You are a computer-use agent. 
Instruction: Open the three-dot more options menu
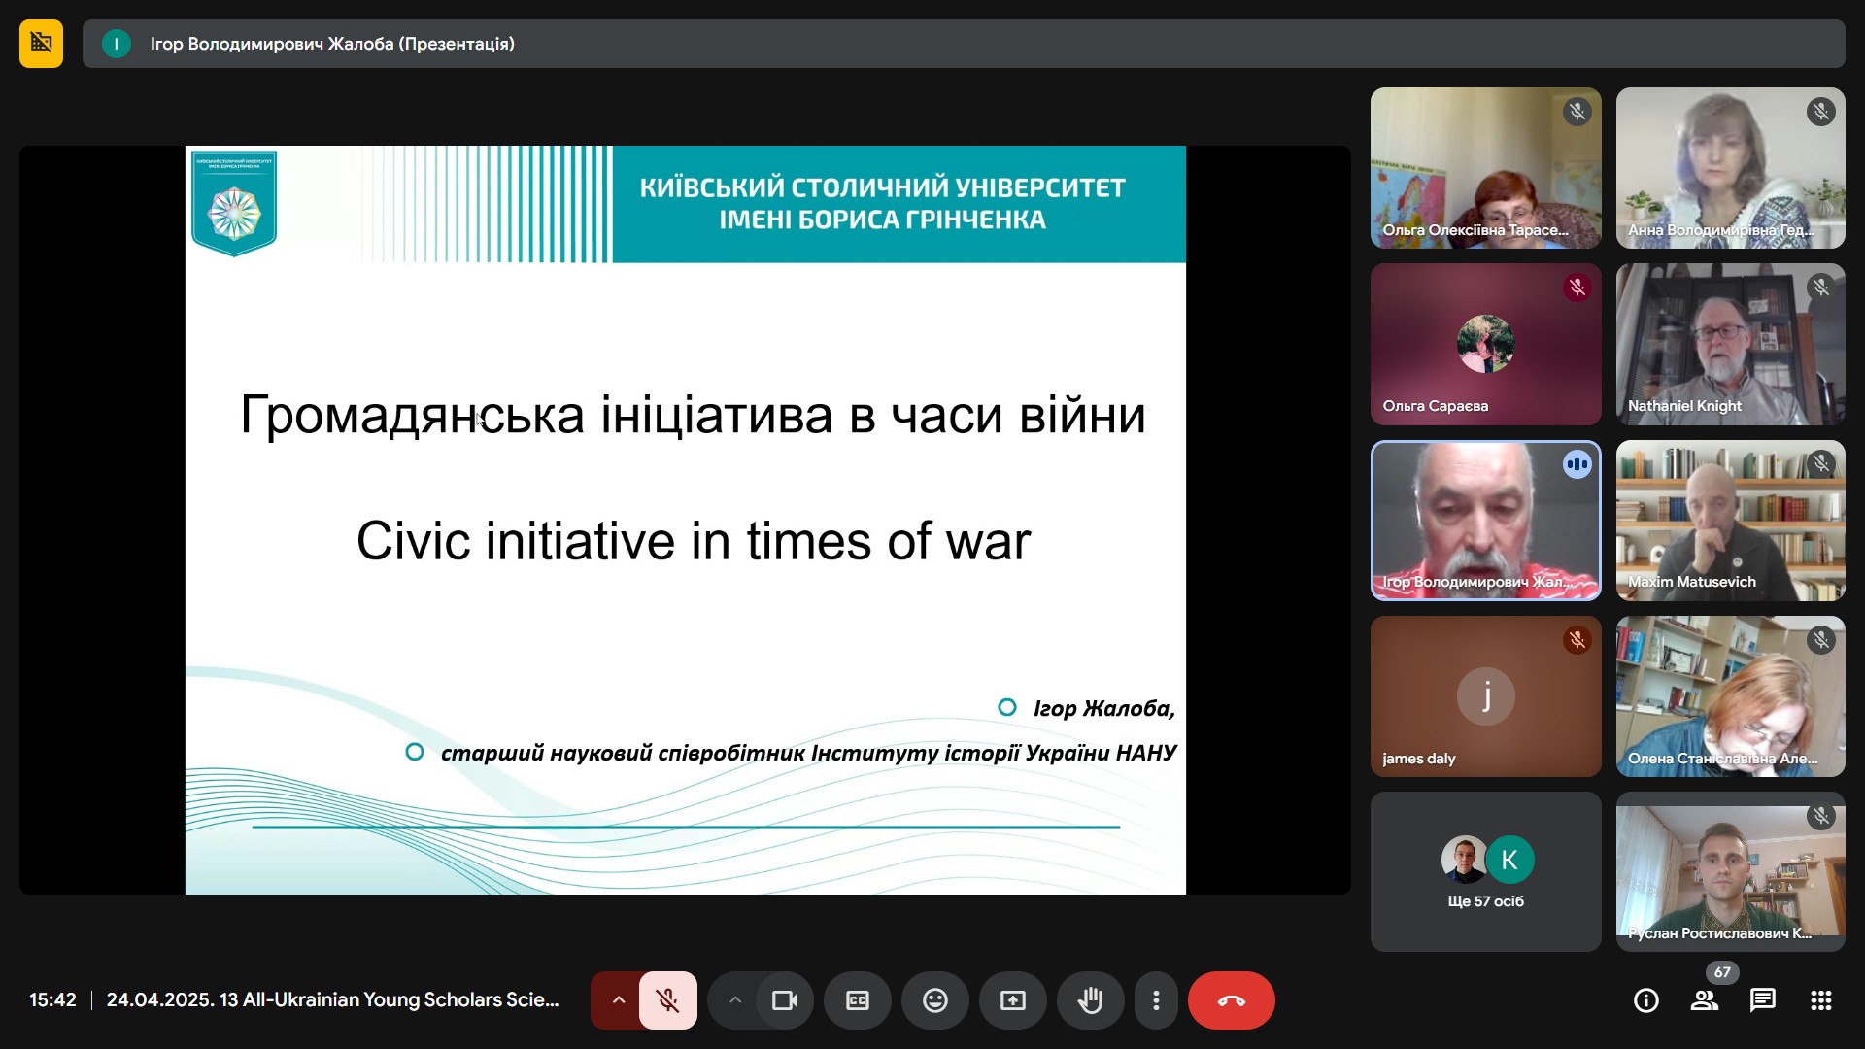pos(1156,1000)
